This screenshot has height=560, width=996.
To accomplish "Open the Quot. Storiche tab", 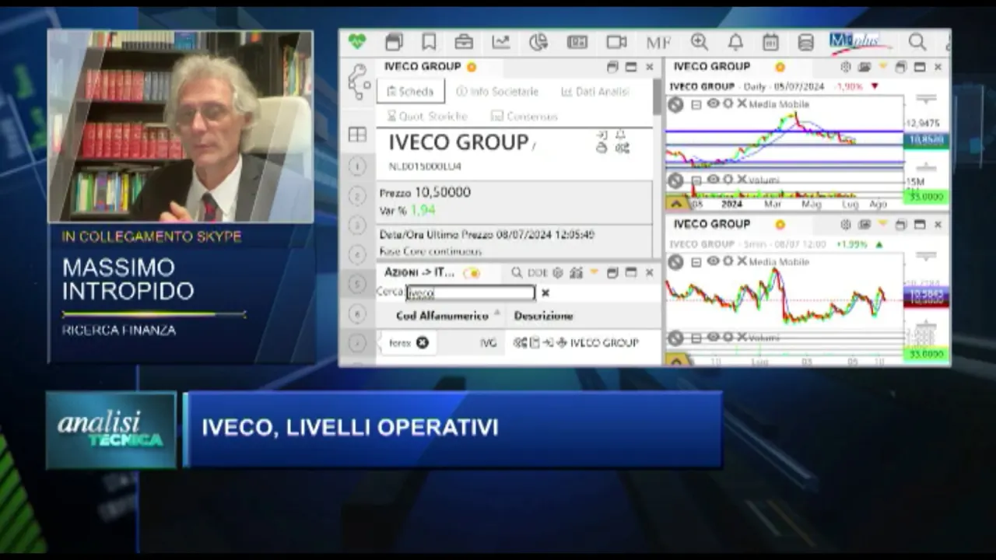I will pos(427,116).
